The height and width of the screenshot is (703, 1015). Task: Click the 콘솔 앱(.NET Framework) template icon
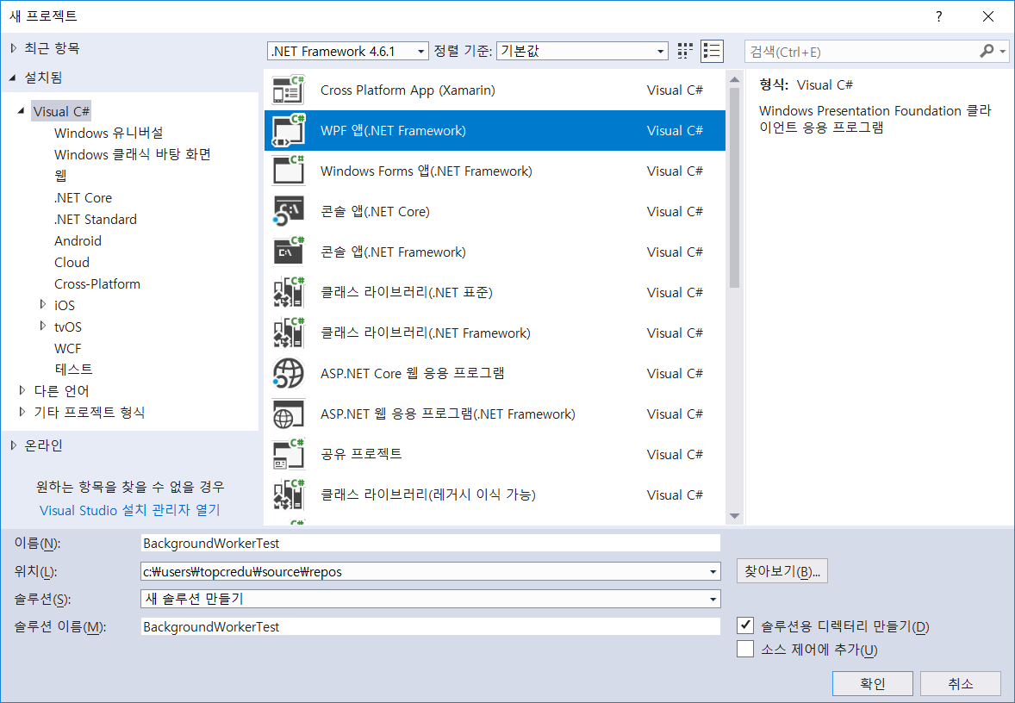pos(289,252)
